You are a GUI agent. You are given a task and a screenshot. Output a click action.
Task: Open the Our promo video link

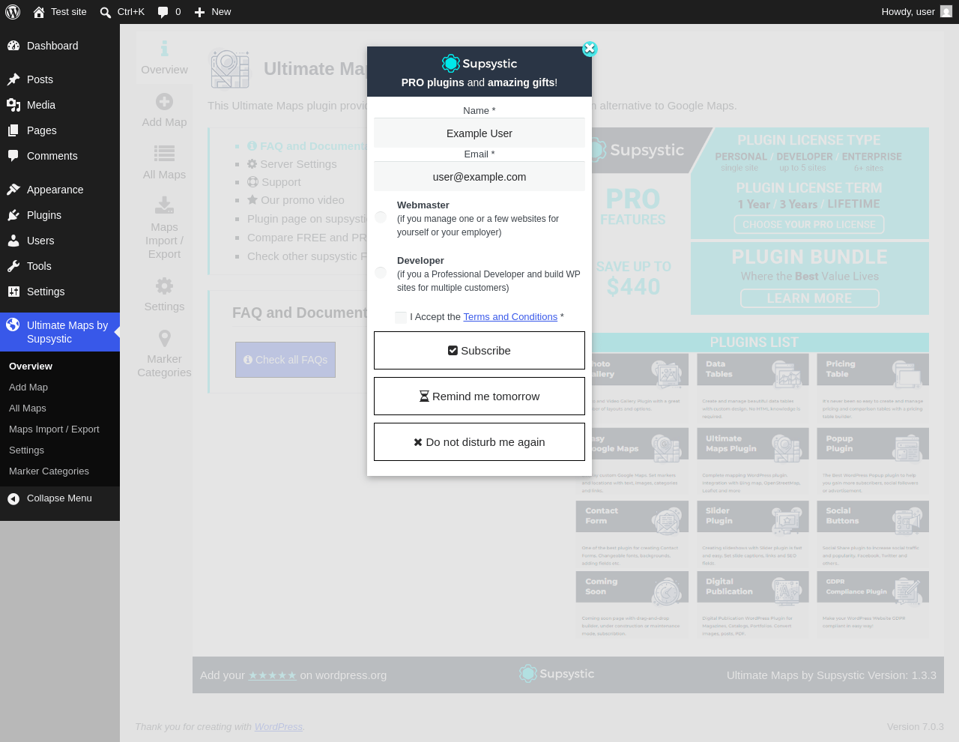[296, 200]
